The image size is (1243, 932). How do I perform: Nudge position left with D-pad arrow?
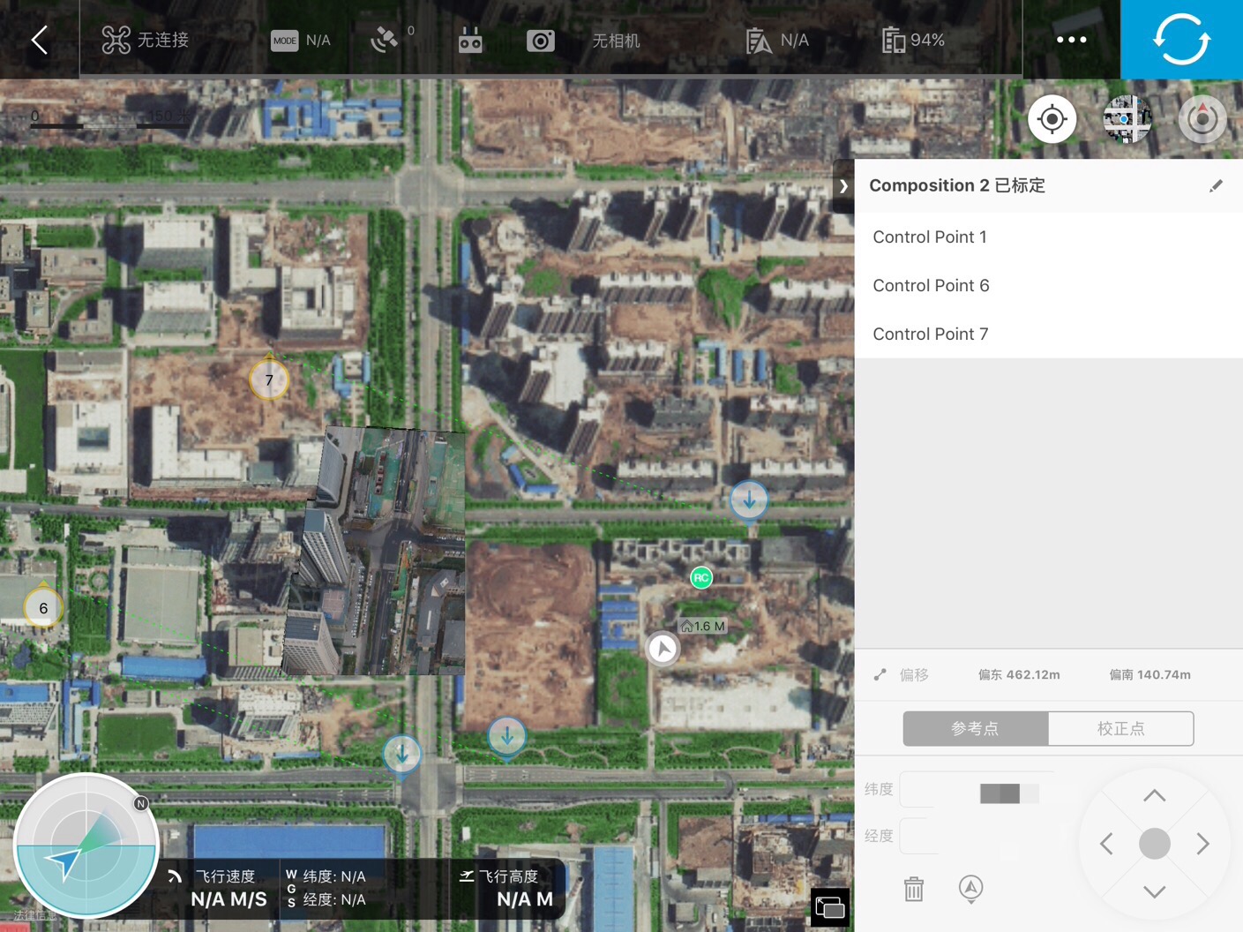click(x=1106, y=844)
